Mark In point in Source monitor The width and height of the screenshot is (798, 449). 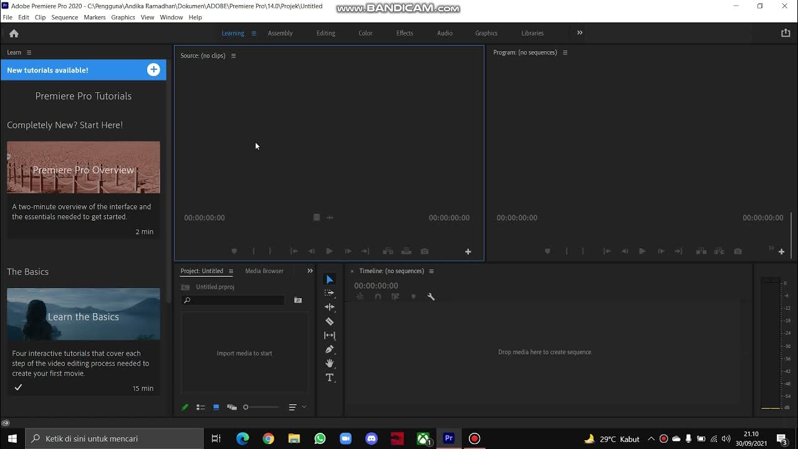coord(253,251)
